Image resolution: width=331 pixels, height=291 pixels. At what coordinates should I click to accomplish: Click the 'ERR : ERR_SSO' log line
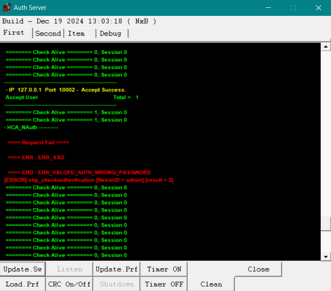(x=36, y=158)
